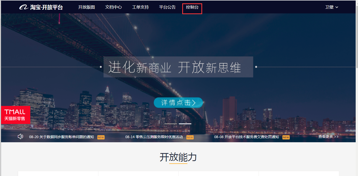The width and height of the screenshot is (358, 176).
Task: Click the 进化新商业 开放新思维 banner
Action: (178, 67)
